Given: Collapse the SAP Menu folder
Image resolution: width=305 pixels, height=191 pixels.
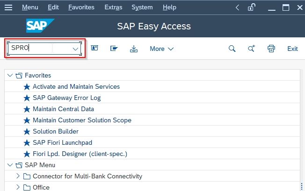Looking at the screenshot, I should tap(10, 165).
